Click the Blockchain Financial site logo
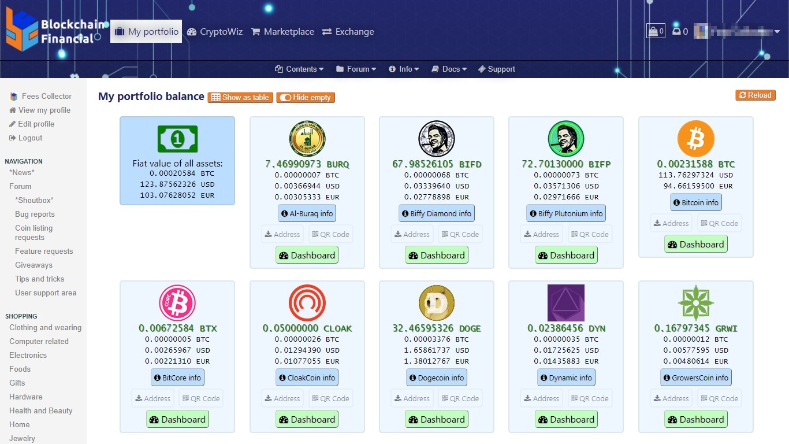 click(x=55, y=28)
